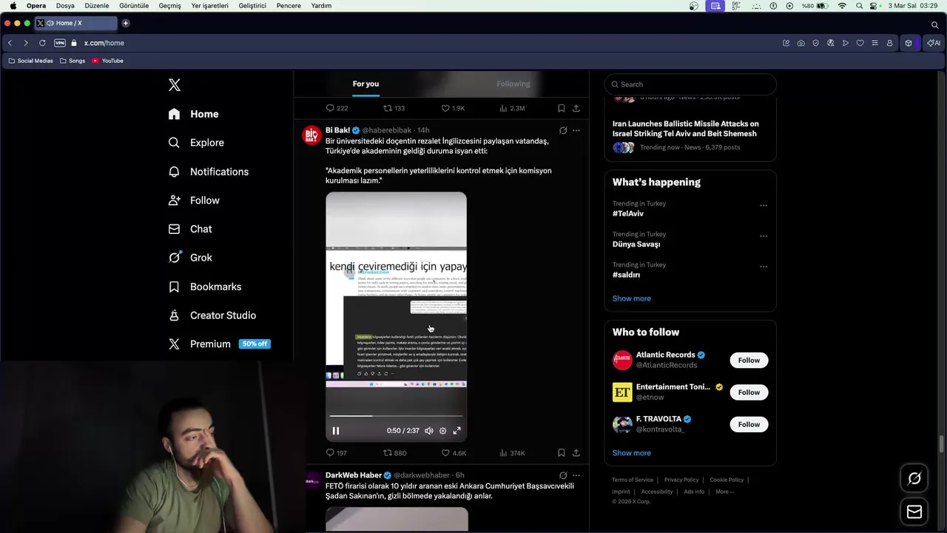This screenshot has width=947, height=533.
Task: Open Chat in the sidebar
Action: (x=190, y=229)
